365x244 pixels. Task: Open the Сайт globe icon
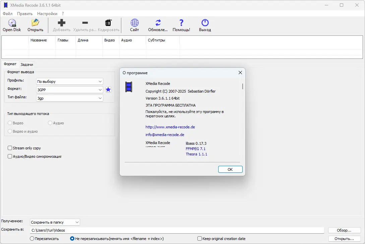pyautogui.click(x=134, y=23)
